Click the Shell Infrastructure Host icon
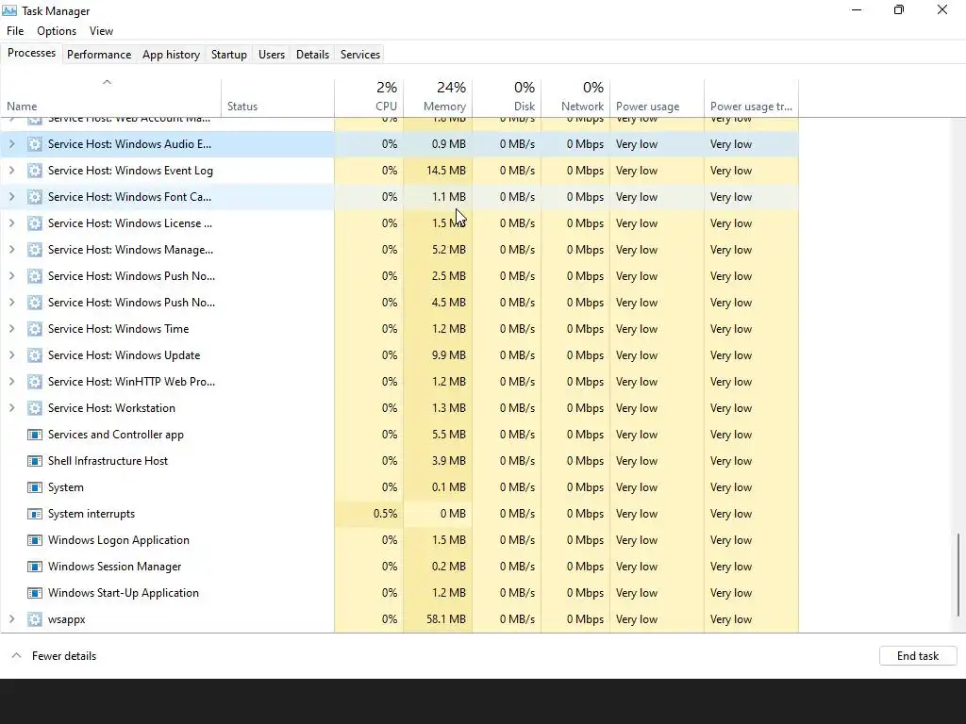The width and height of the screenshot is (966, 724). [35, 461]
